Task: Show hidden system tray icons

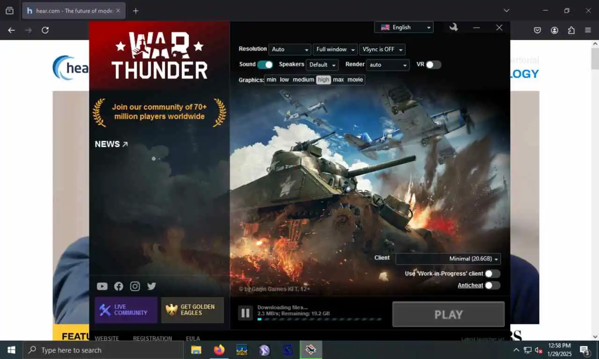Action: click(x=516, y=350)
